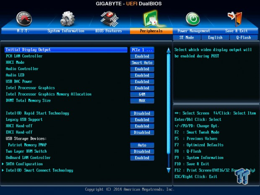The image size is (260, 195).
Task: Click the F8 Q-Flash help line
Action: (188, 151)
